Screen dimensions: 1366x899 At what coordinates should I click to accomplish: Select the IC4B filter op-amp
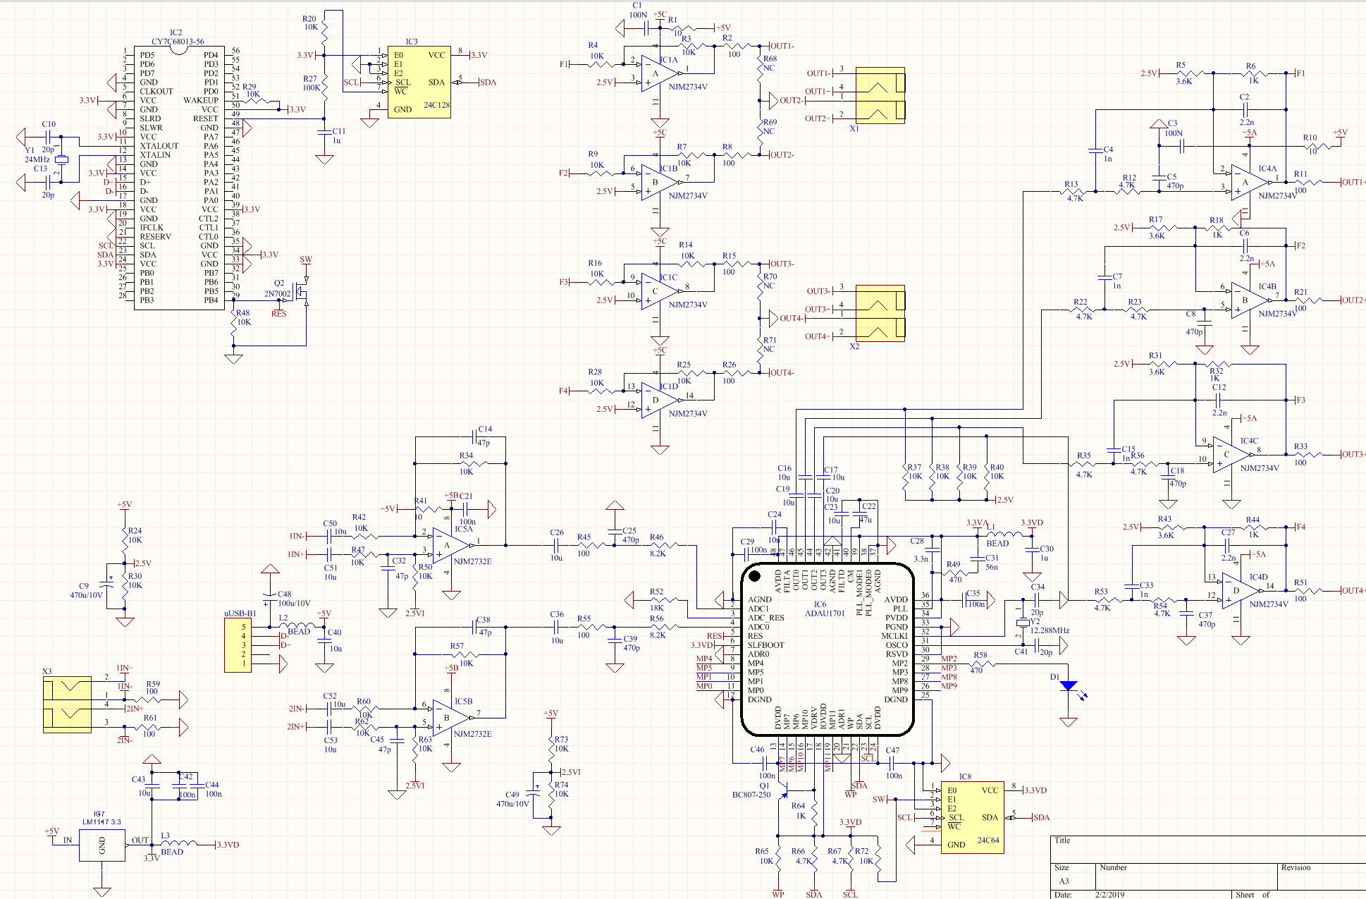(x=1250, y=300)
